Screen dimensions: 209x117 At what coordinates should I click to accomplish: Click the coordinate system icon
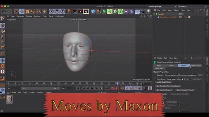[68, 11]
